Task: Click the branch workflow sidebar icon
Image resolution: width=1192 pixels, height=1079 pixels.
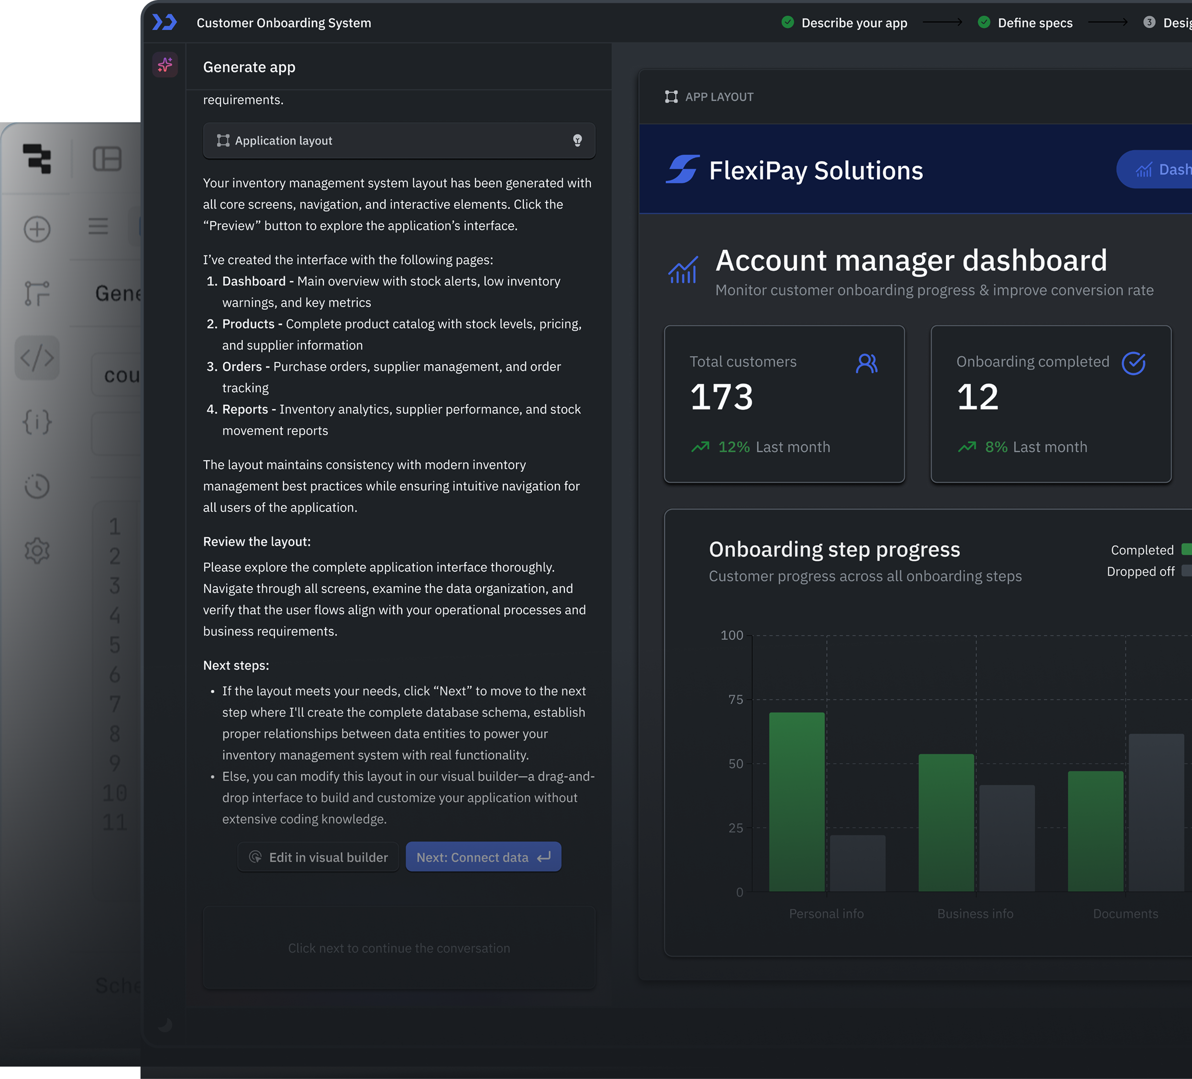Action: (x=37, y=293)
